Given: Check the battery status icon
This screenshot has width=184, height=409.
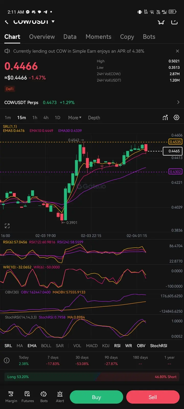Looking at the screenshot, I should [x=172, y=12].
